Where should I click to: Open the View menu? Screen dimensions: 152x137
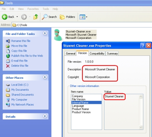point(21,9)
